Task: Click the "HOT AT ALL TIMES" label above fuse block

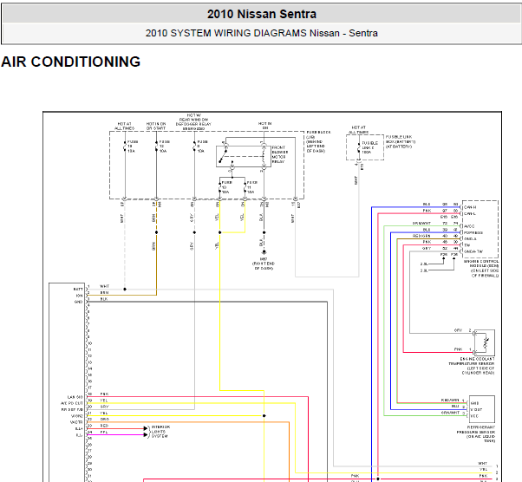Action: (125, 126)
